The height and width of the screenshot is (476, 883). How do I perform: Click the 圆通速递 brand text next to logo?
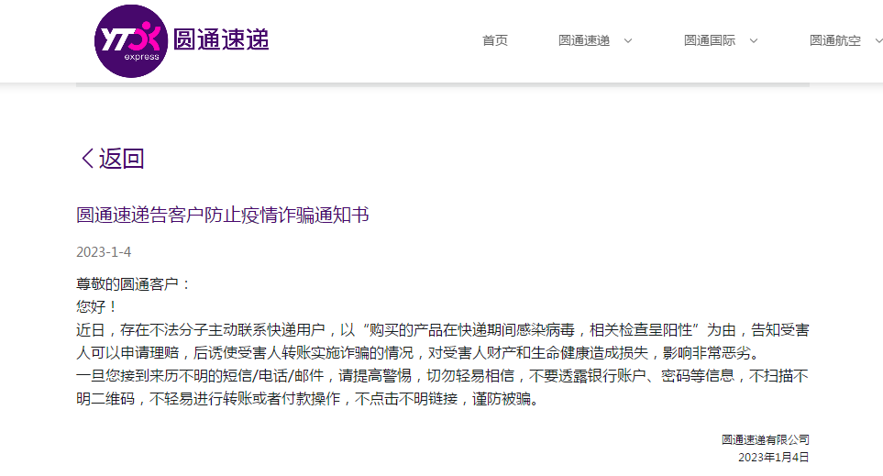pyautogui.click(x=221, y=39)
